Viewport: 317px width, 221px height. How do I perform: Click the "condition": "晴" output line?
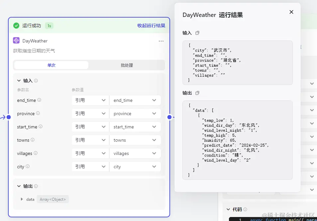tap(223, 155)
